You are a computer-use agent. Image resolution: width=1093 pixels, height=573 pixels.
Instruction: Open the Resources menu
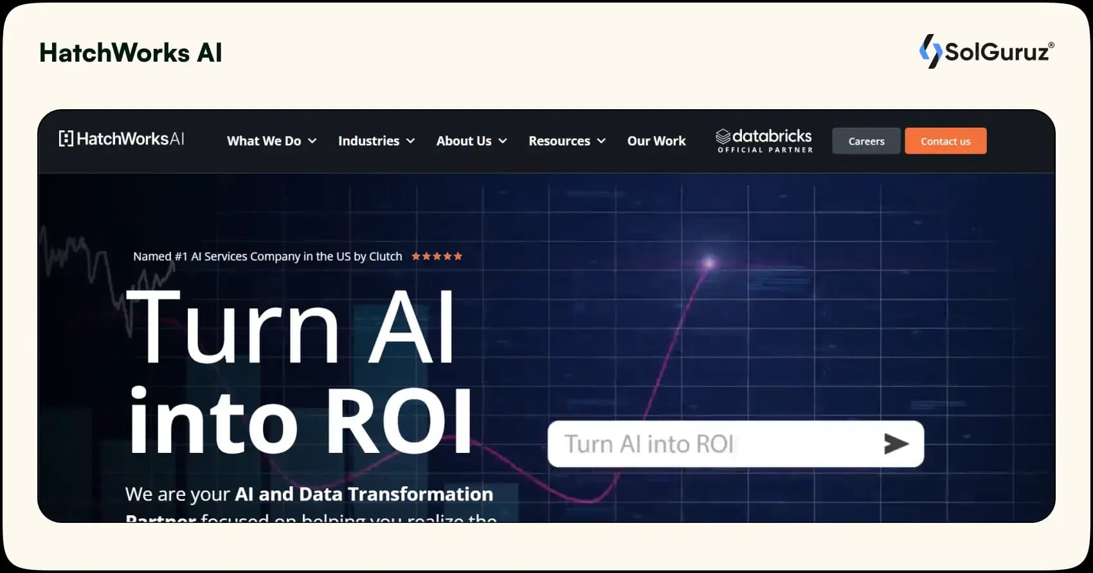point(567,141)
